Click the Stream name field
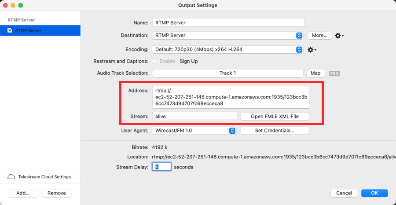Image resolution: width=396 pixels, height=205 pixels. (x=194, y=117)
